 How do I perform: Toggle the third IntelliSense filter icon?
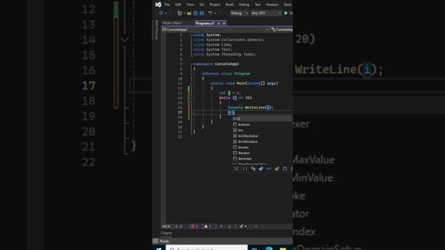click(x=253, y=169)
